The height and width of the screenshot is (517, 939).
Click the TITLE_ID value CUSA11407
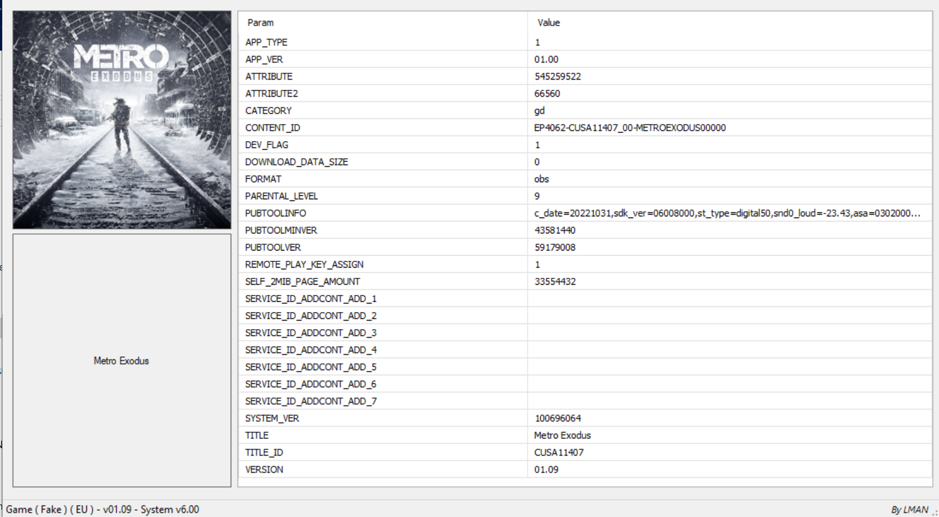pos(559,452)
